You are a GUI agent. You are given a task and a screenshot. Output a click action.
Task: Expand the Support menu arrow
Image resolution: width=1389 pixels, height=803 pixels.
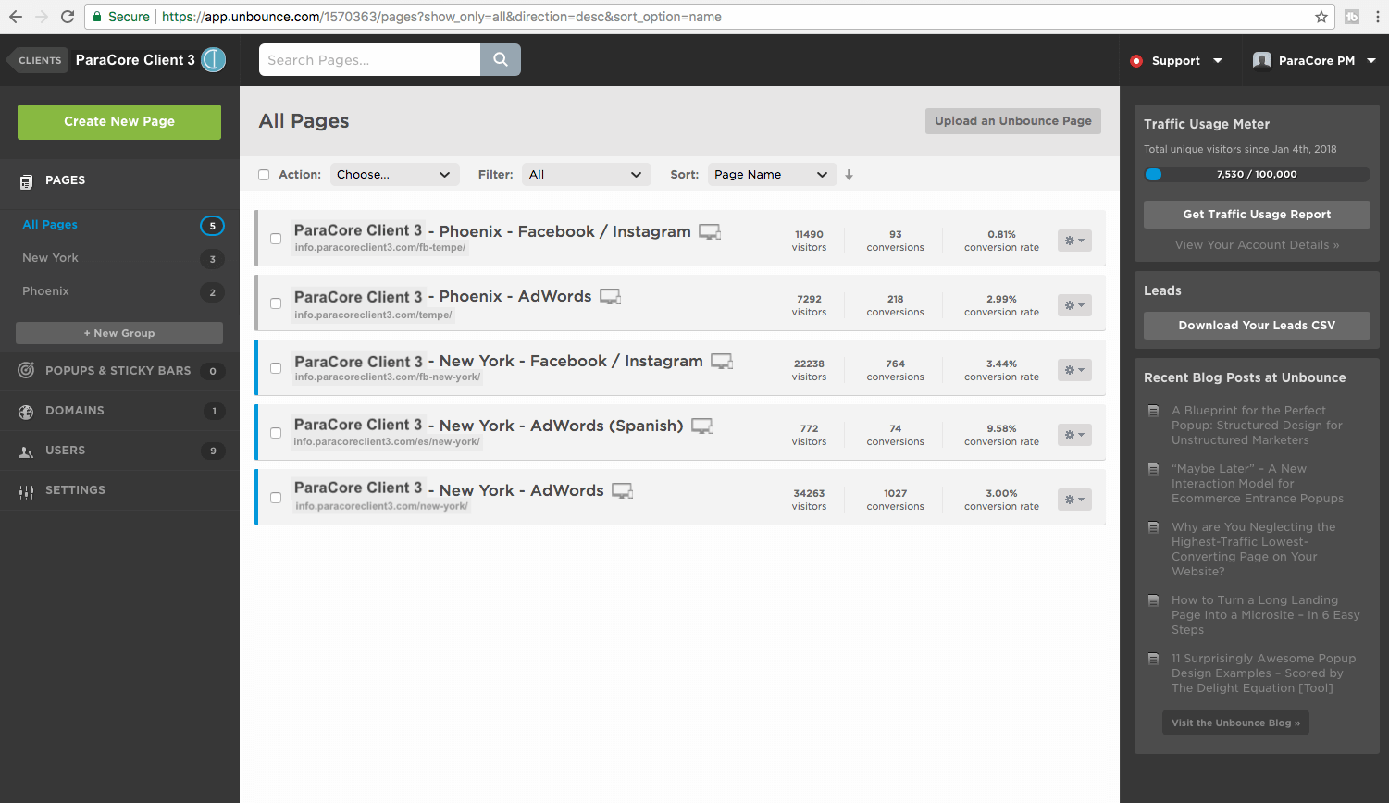[1218, 61]
